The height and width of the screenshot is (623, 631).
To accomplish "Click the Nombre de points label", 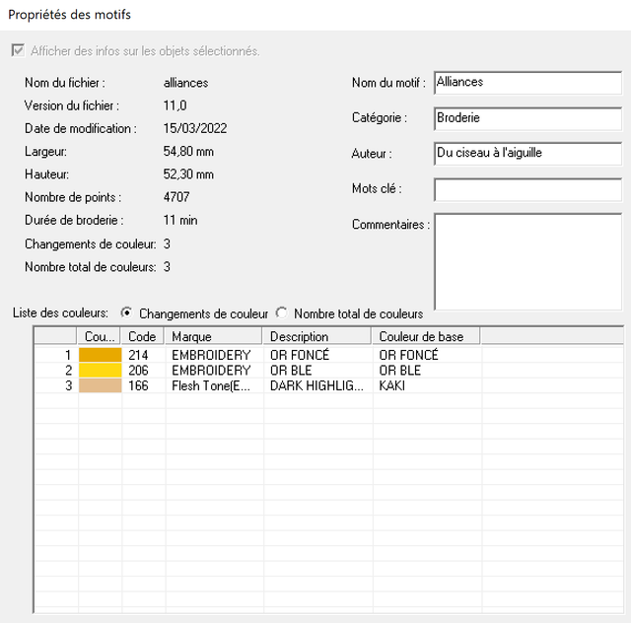I will click(73, 197).
